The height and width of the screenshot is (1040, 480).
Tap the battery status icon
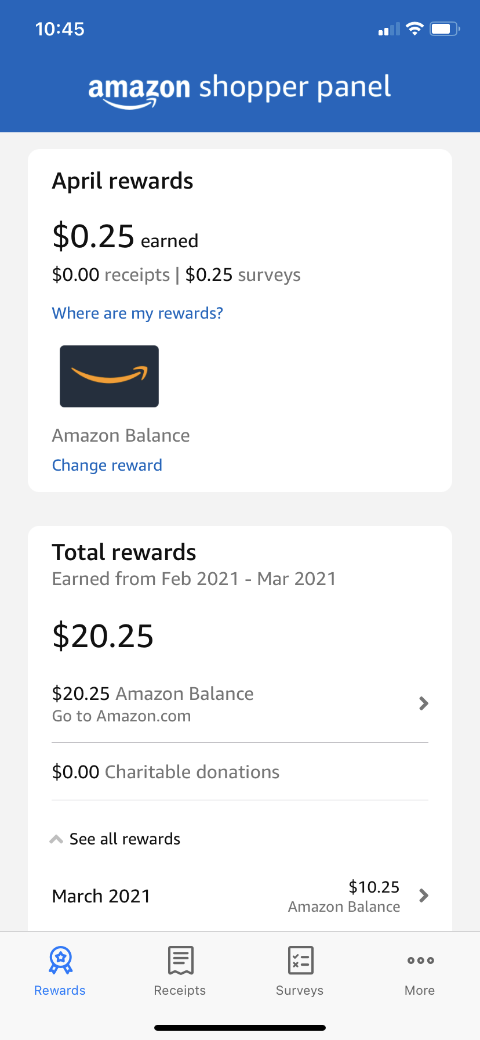click(x=444, y=28)
